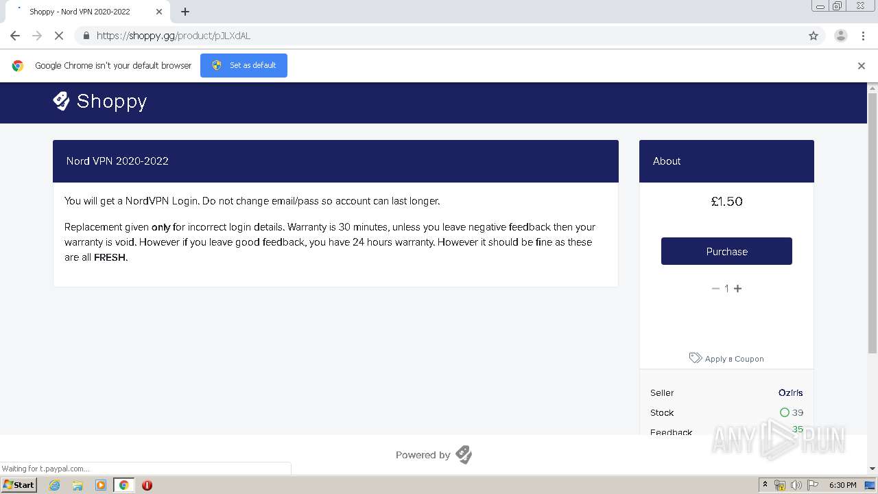
Task: Bookmark this page with the star icon
Action: tap(814, 36)
